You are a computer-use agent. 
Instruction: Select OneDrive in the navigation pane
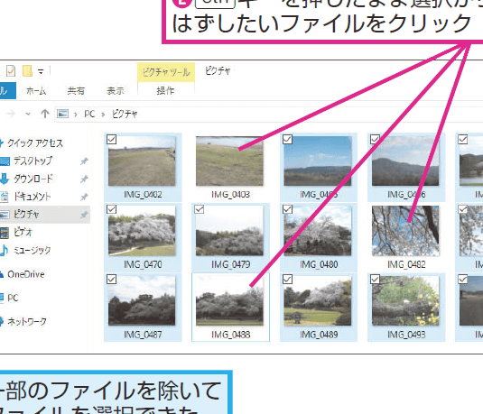(x=26, y=274)
